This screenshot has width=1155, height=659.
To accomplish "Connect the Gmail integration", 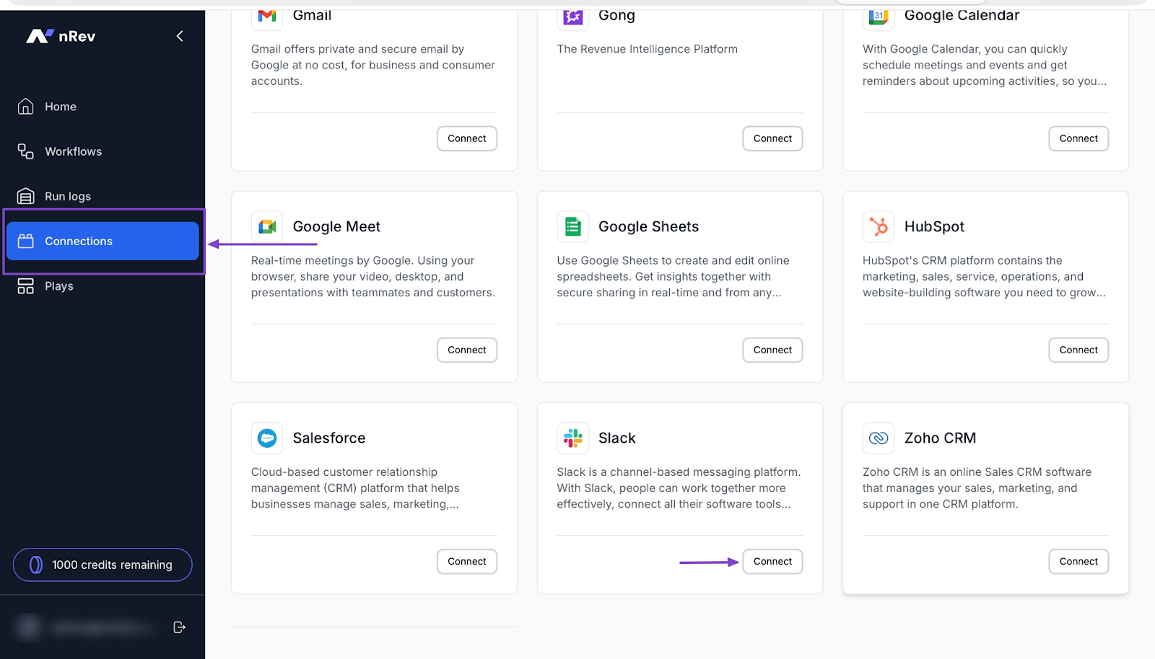I will (466, 138).
